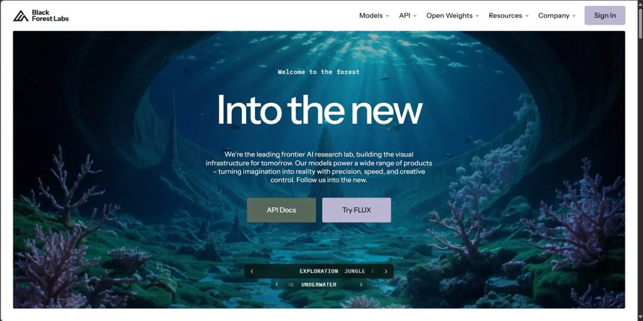Advance to next category after JUNGLE
643x321 pixels.
pos(386,271)
